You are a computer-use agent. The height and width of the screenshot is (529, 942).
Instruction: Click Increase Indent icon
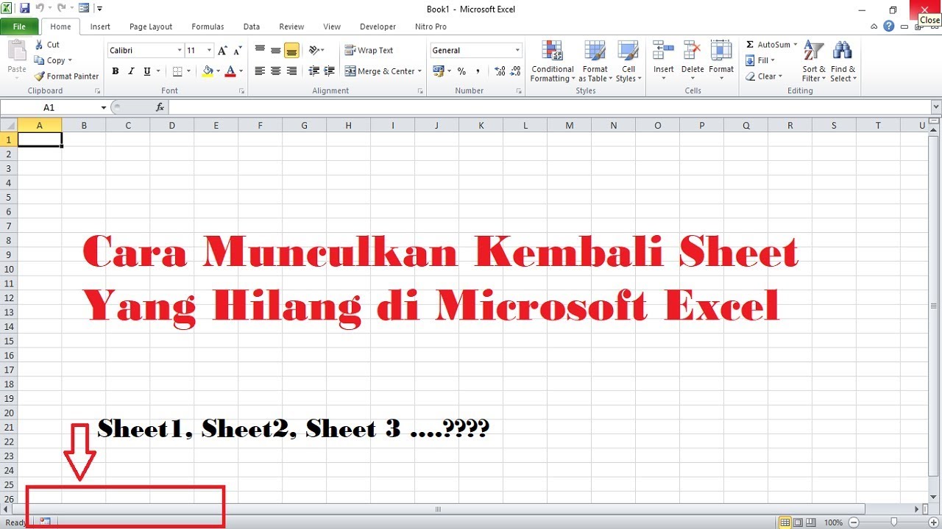tap(330, 71)
